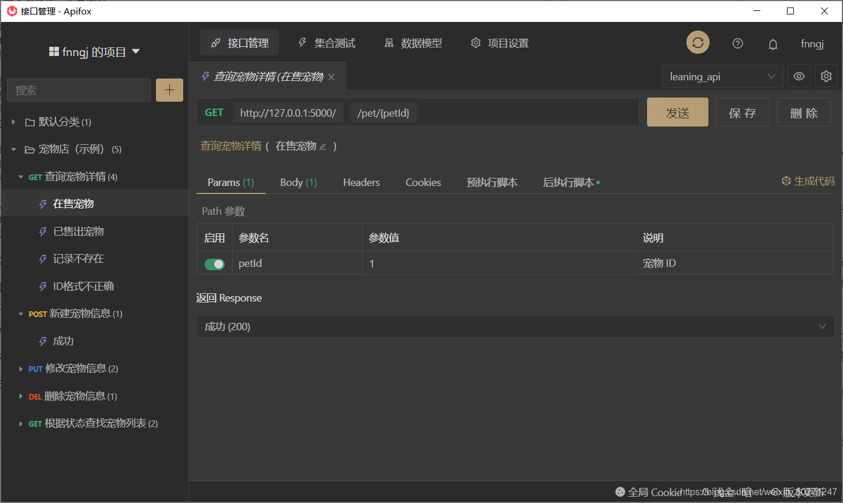Switch to 数据模型
Viewport: 843px width, 503px height.
click(413, 43)
